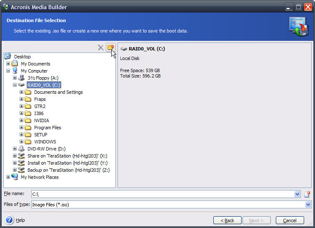Expand the DVD-RW Drive (D:) node

click(x=15, y=149)
